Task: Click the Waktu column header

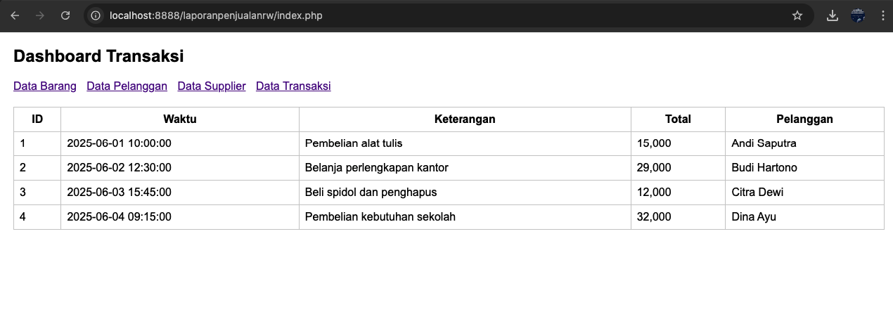Action: (180, 119)
